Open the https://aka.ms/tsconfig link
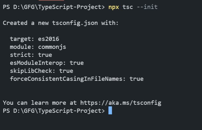The height and width of the screenshot is (130, 202). (120, 103)
